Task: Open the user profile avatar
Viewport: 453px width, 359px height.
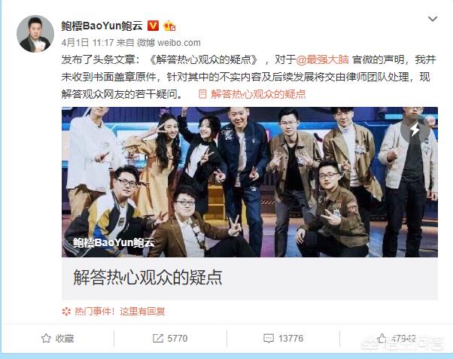Action: (35, 34)
